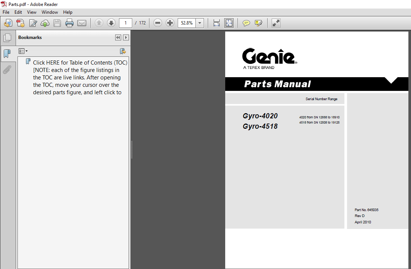Image resolution: width=411 pixels, height=269 pixels.
Task: Open the View menu
Action: [32, 12]
